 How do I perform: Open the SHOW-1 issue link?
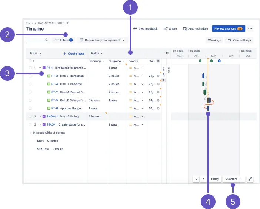coord(52,116)
